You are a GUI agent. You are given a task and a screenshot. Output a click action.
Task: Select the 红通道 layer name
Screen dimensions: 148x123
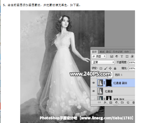click(109, 91)
